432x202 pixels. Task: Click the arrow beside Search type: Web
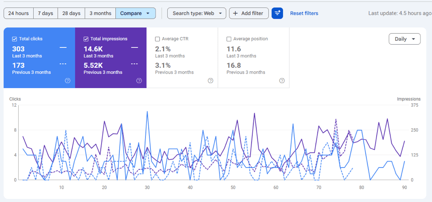pyautogui.click(x=220, y=13)
